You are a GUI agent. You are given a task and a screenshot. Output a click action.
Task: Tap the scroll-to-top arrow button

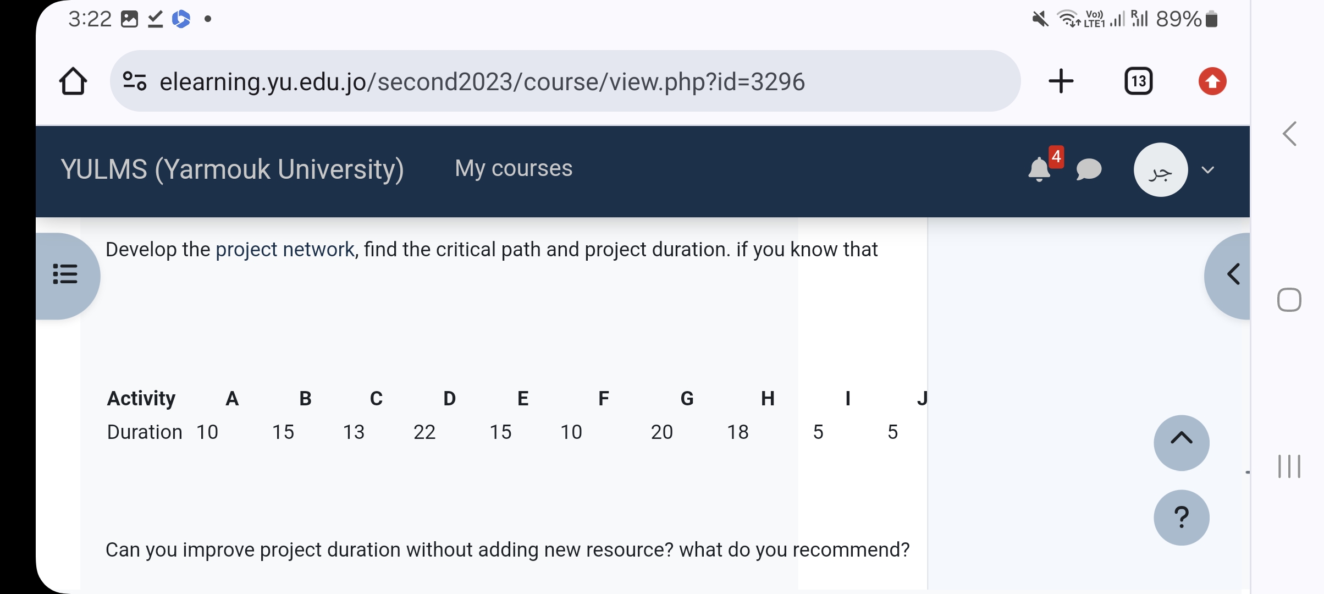click(1181, 443)
